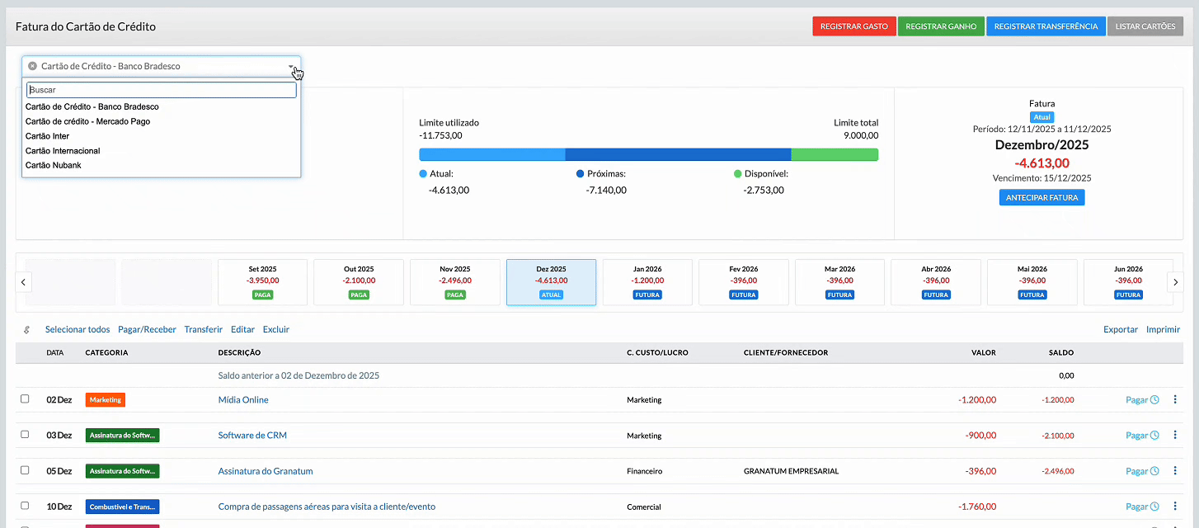Click the Registrar Ganho button
The height and width of the screenshot is (528, 1199).
point(941,26)
